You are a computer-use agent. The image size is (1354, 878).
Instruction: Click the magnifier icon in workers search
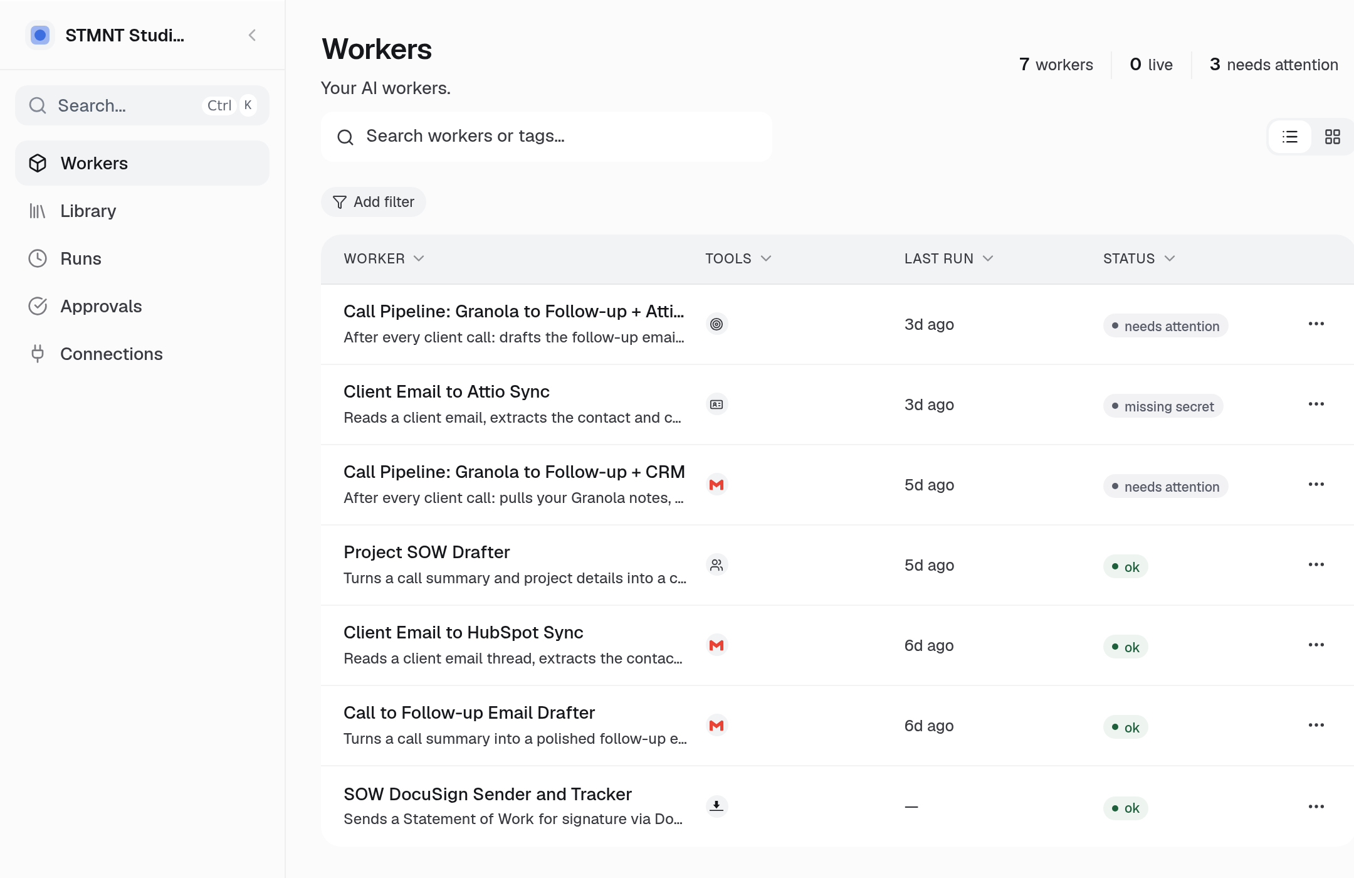345,137
